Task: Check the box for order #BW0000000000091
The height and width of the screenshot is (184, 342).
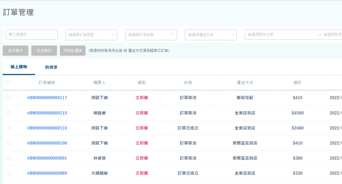Action: (9, 158)
